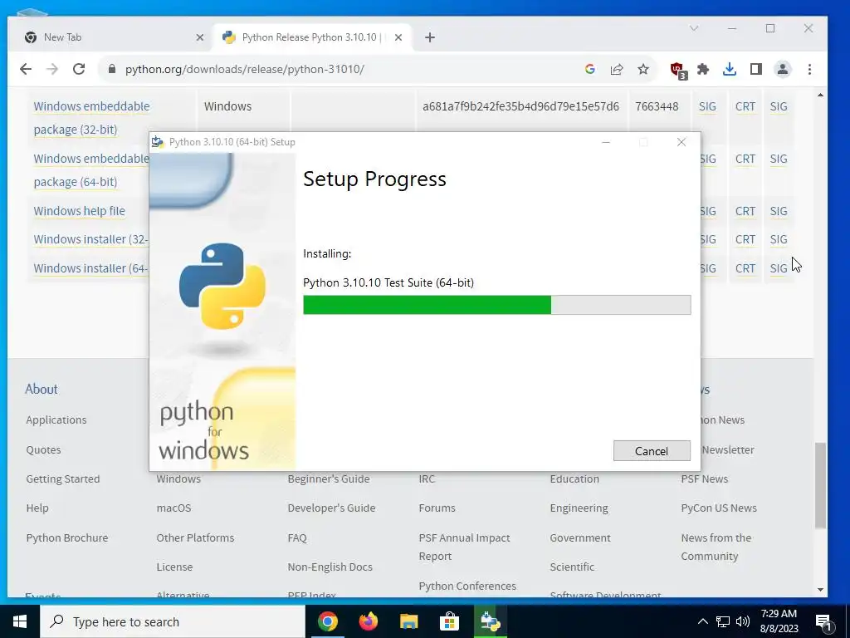Open Windows embeddable package (64-bit) link
The width and height of the screenshot is (850, 638).
click(x=90, y=169)
